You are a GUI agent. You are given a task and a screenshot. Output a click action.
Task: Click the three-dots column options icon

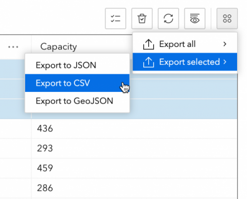(x=13, y=47)
